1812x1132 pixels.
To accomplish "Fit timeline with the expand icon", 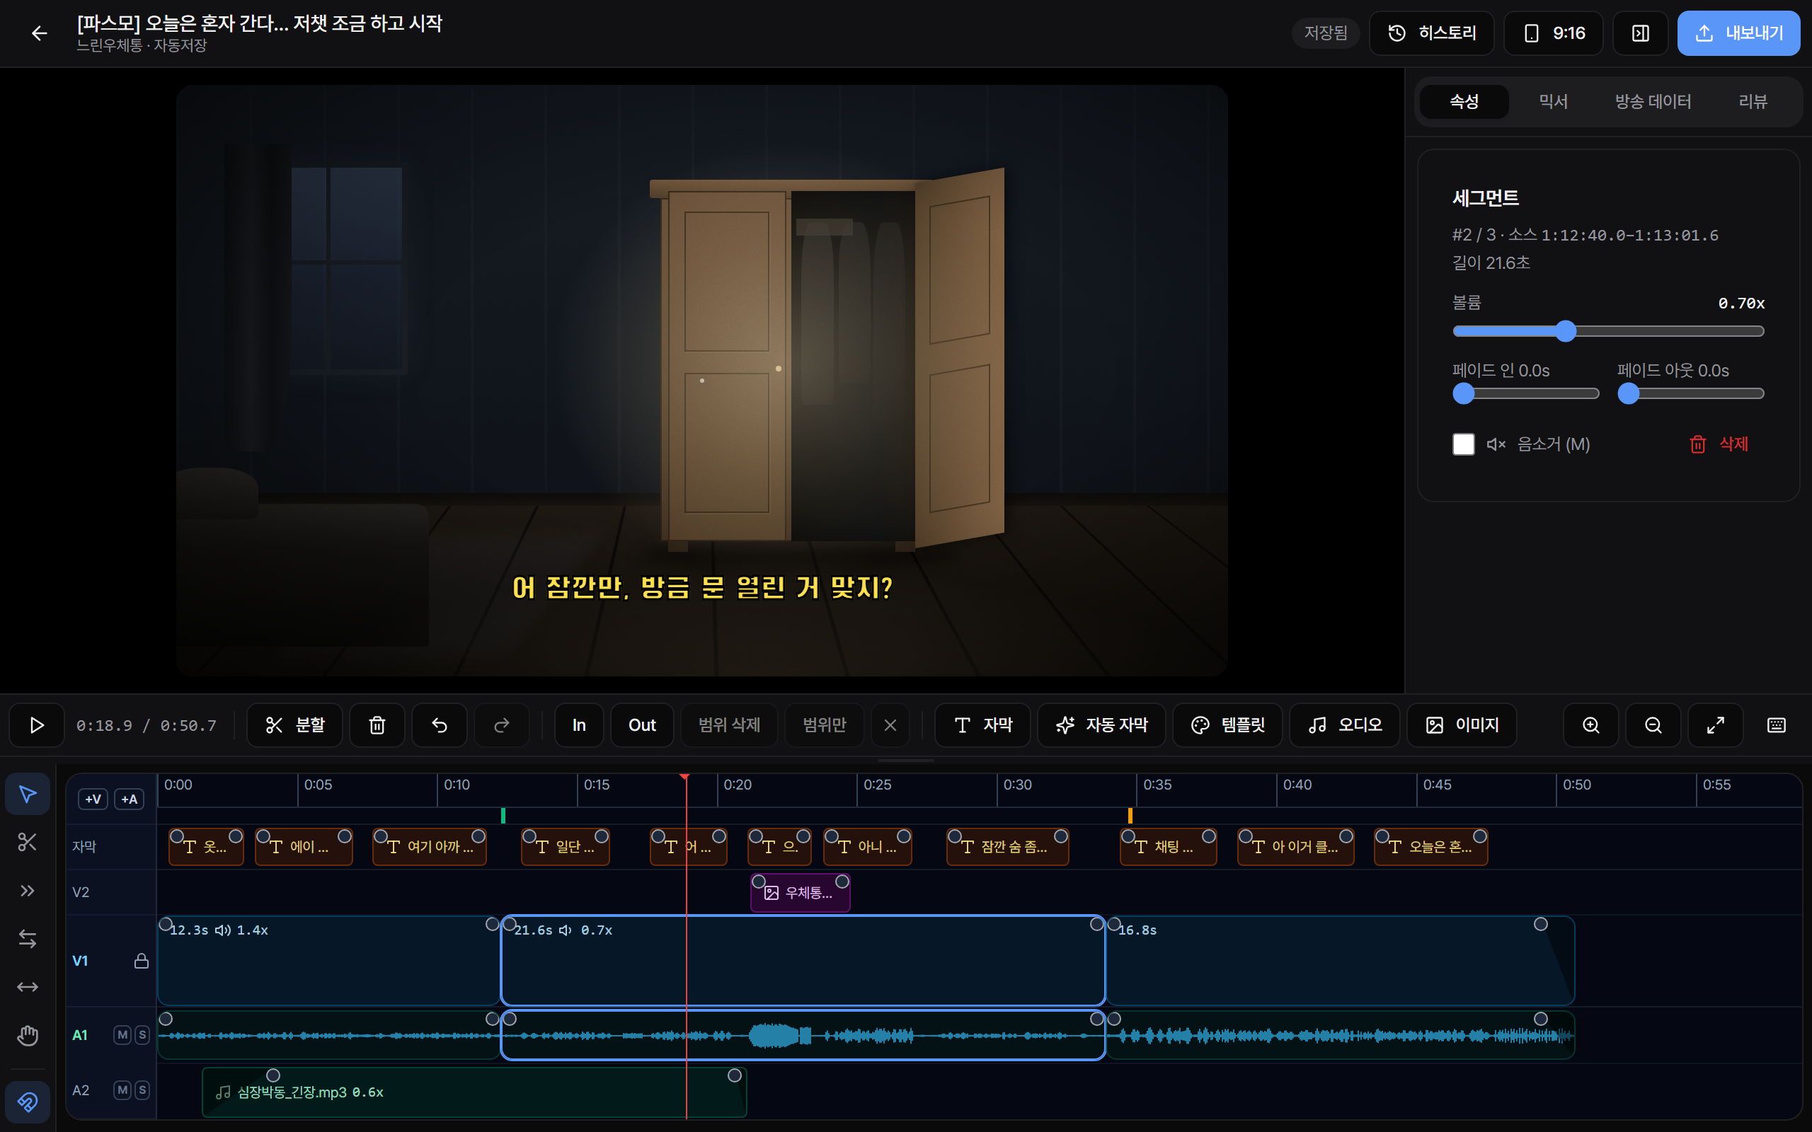I will [1716, 724].
